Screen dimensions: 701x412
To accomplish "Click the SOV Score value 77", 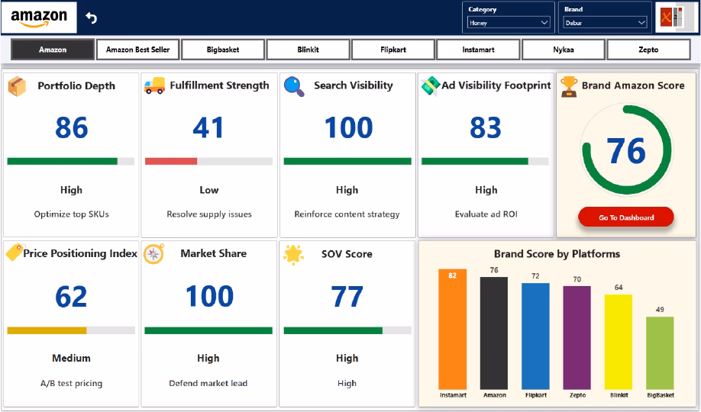I will [347, 297].
